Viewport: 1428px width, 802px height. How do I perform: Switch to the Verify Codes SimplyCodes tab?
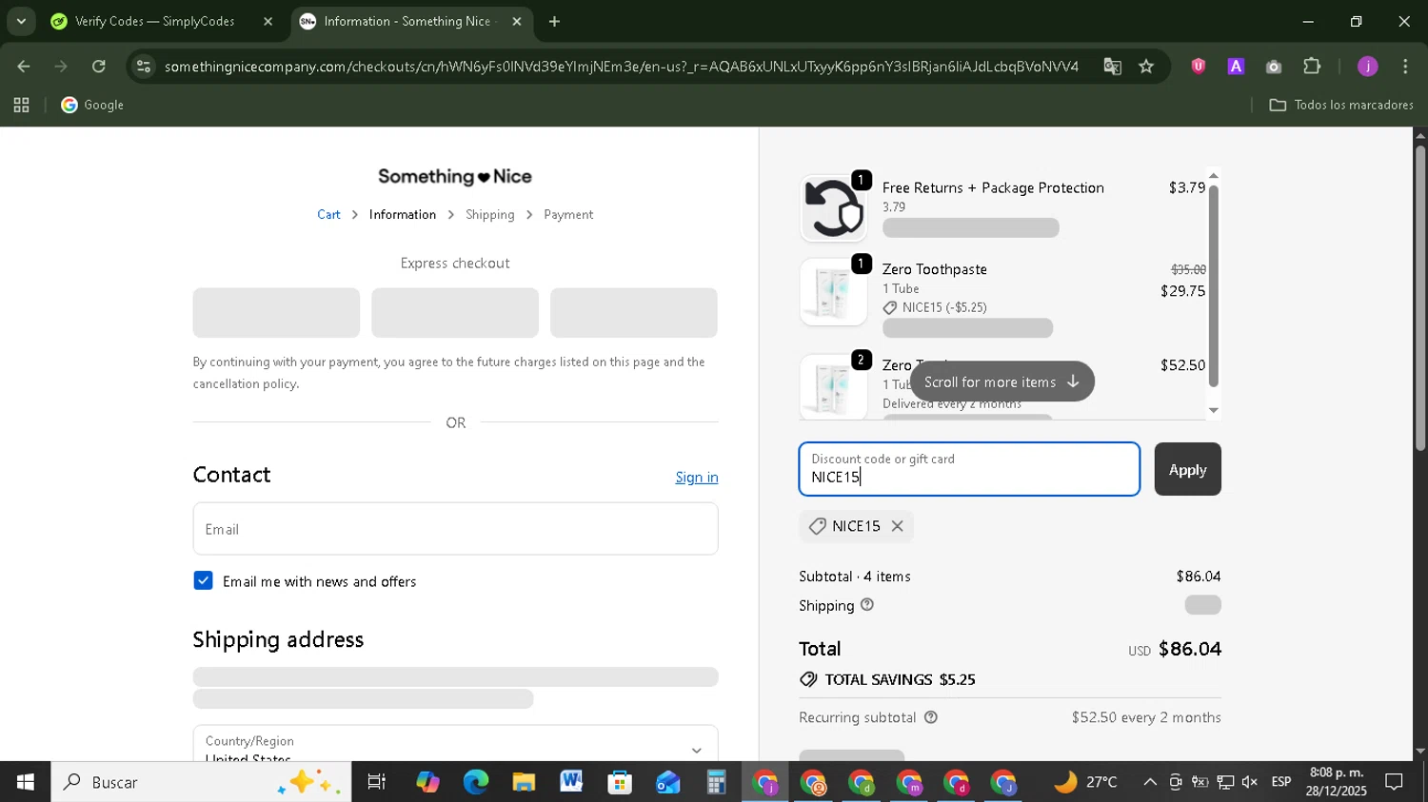(x=155, y=21)
